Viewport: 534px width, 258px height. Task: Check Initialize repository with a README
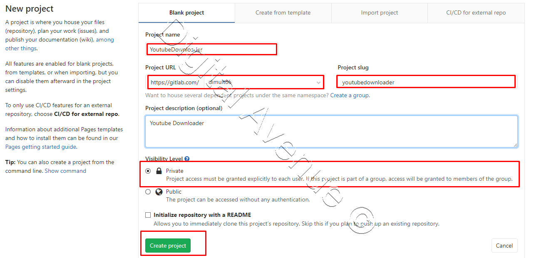[148, 215]
